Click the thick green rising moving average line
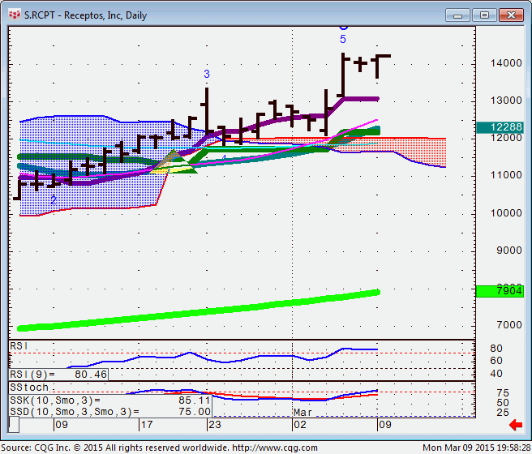Image resolution: width=532 pixels, height=454 pixels. point(199,311)
